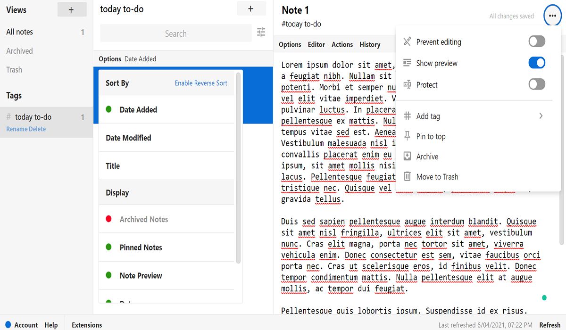This screenshot has width=566, height=330.
Task: Expand the Add tag submenu arrow
Action: (x=541, y=116)
